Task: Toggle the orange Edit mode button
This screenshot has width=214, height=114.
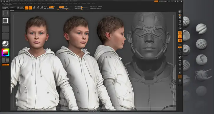Action: (26, 8)
